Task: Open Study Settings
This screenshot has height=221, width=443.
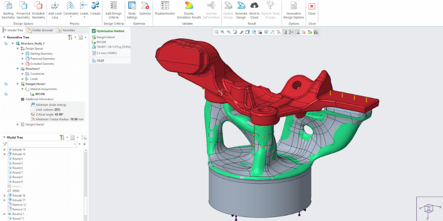Action: click(132, 6)
